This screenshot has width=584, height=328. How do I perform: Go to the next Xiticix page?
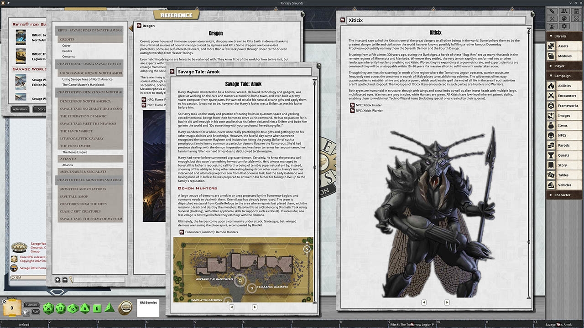(447, 302)
